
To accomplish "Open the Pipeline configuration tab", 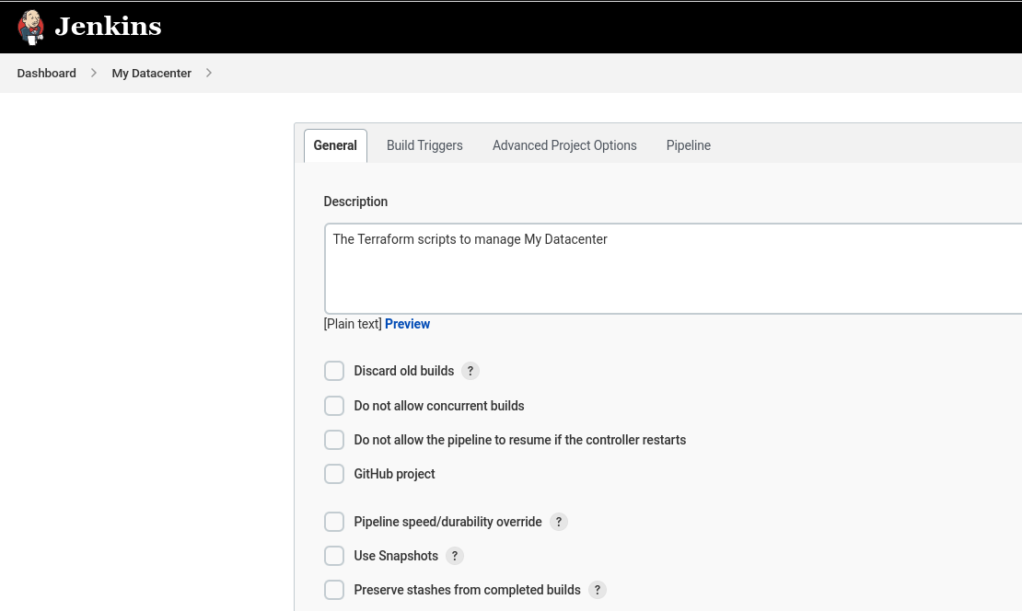I will coord(688,145).
